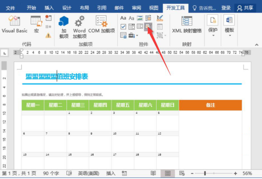Click page count 第1页,共1页 in status bar

(x=19, y=173)
